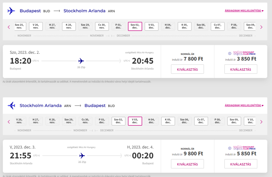
Task: Show earlier return dates with left arrow
Action: click(x=9, y=122)
